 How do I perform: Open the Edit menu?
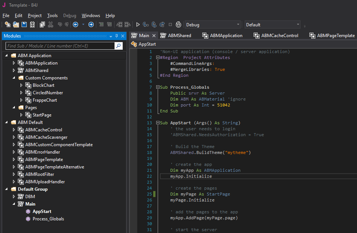point(19,16)
